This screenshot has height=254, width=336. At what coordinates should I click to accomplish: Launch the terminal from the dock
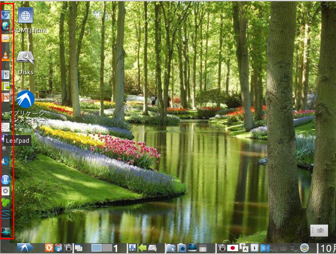coord(5,114)
